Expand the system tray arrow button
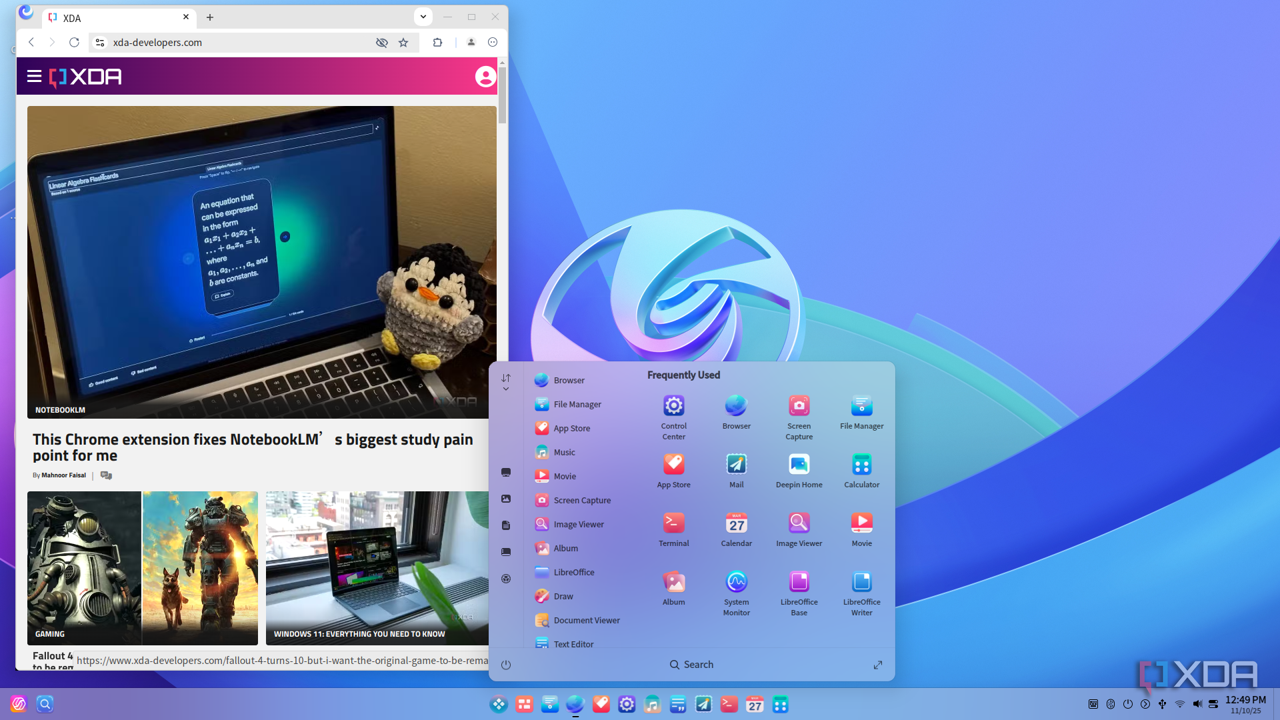This screenshot has height=720, width=1280. point(1145,704)
